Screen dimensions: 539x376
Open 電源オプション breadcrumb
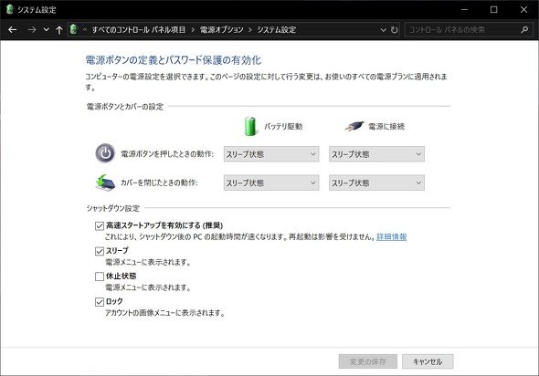221,30
